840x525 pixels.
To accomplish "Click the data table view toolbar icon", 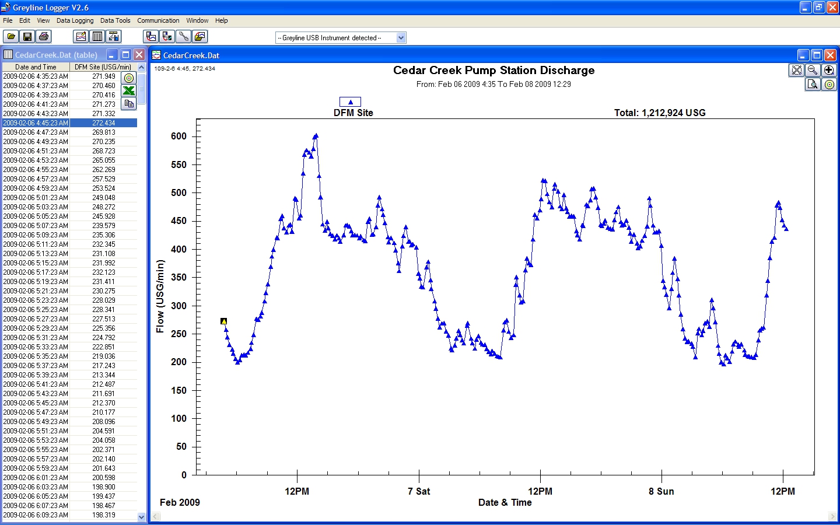I will point(97,37).
